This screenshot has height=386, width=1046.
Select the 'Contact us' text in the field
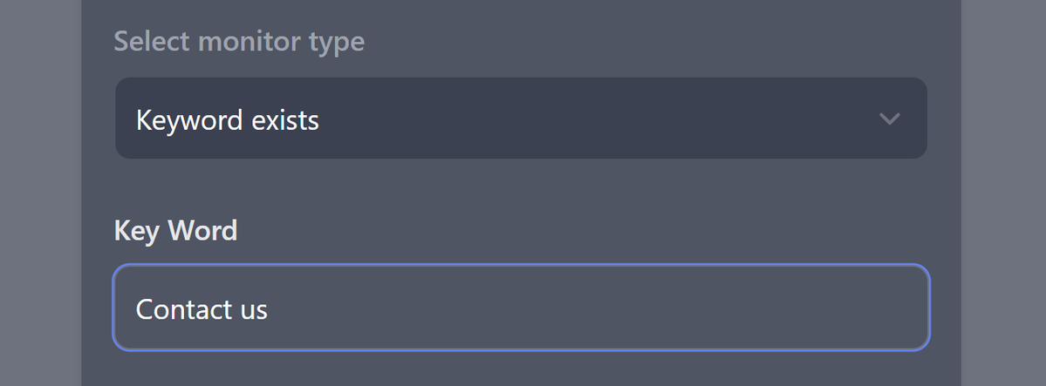(x=202, y=309)
